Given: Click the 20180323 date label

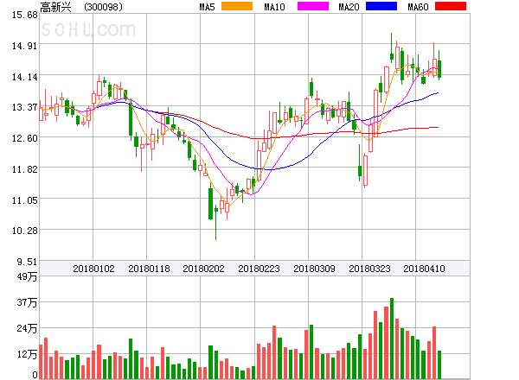Looking at the screenshot, I should [369, 269].
